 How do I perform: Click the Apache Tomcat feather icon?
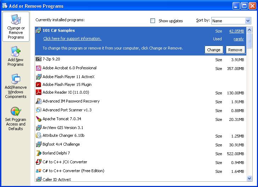39,119
